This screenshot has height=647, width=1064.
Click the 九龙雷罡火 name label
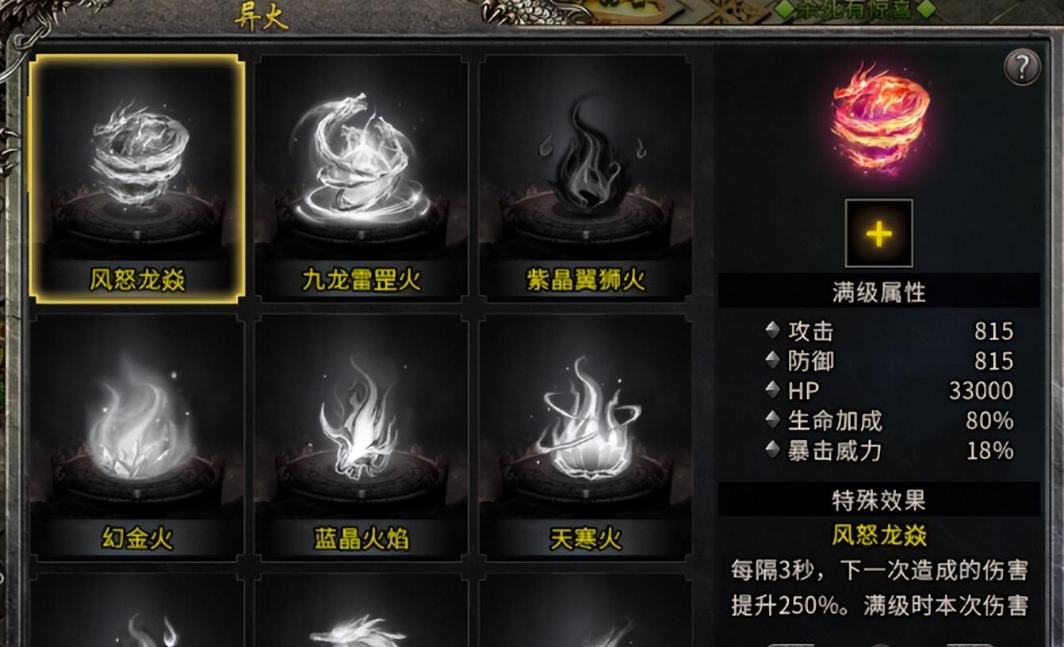pos(362,280)
